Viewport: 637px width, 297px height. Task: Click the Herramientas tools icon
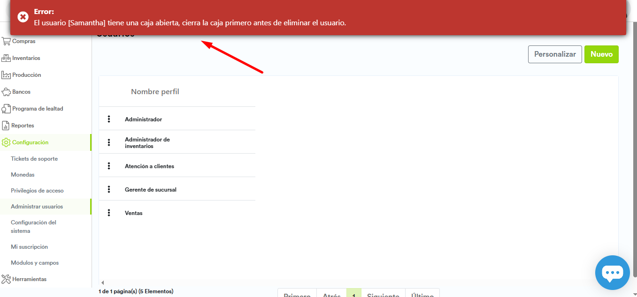point(6,279)
